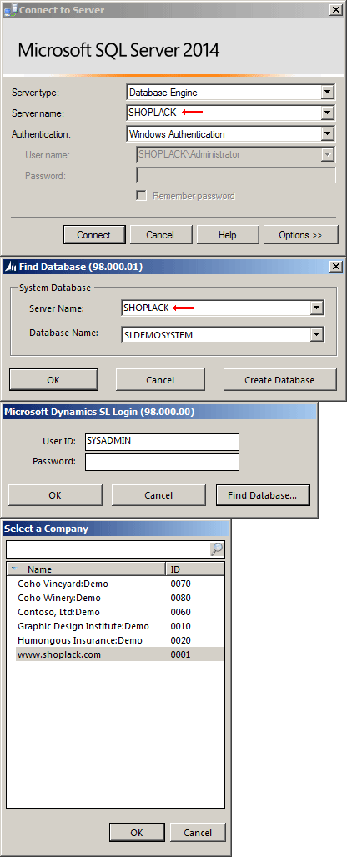The height and width of the screenshot is (857, 347).
Task: Open the Authentication dropdown list
Action: (328, 134)
